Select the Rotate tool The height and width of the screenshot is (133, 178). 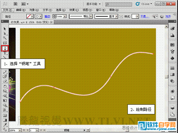coord(5,87)
